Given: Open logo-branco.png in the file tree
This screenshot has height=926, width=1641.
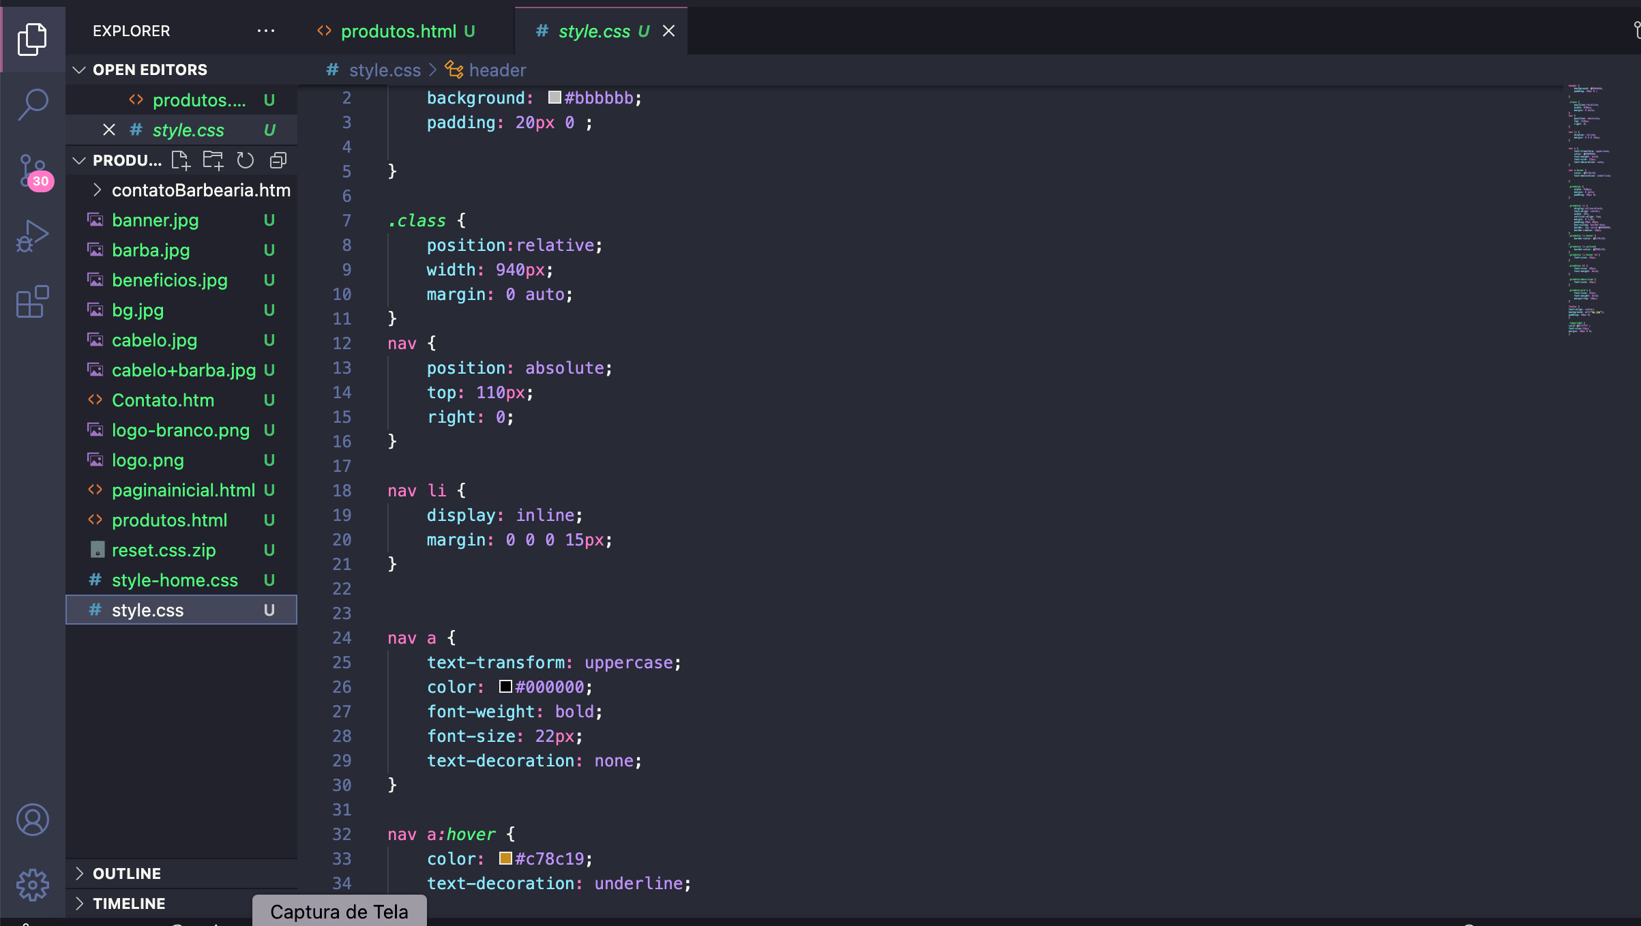Looking at the screenshot, I should click(181, 430).
